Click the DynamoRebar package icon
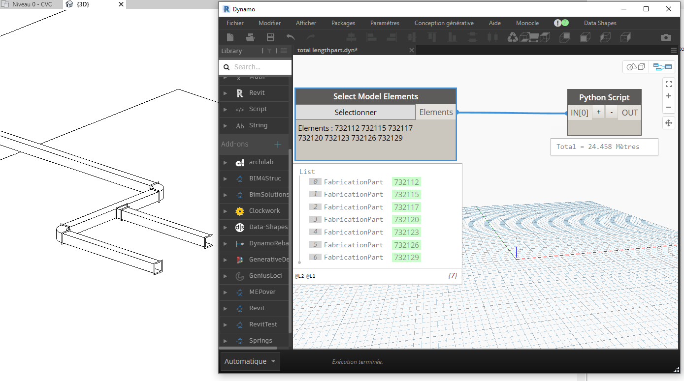 [240, 243]
